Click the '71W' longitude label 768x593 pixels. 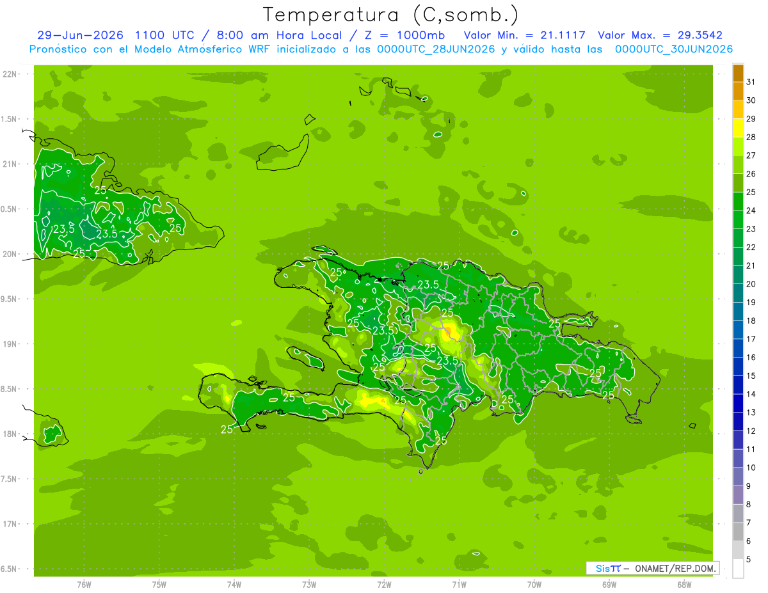coord(459,584)
